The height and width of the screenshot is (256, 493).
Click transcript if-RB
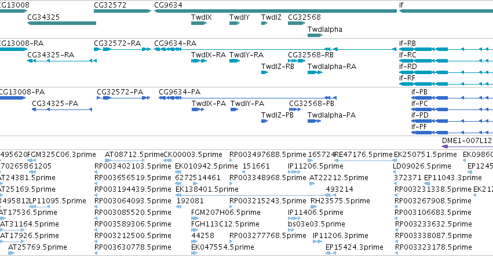click(407, 43)
